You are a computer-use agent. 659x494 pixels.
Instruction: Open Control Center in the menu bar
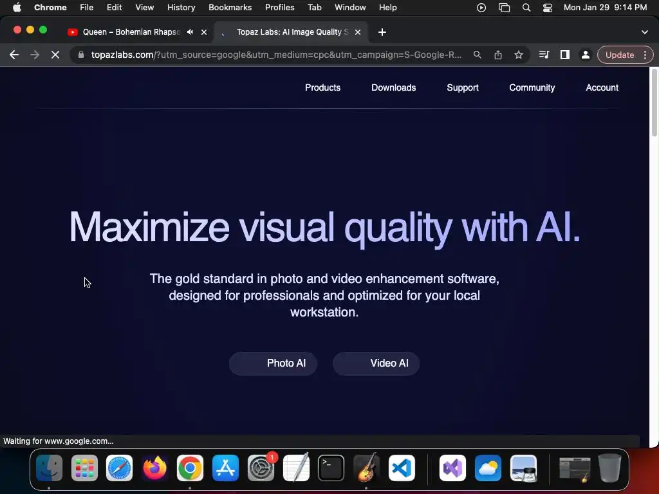pos(548,8)
